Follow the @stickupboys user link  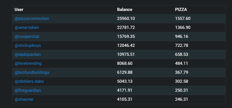28,45
